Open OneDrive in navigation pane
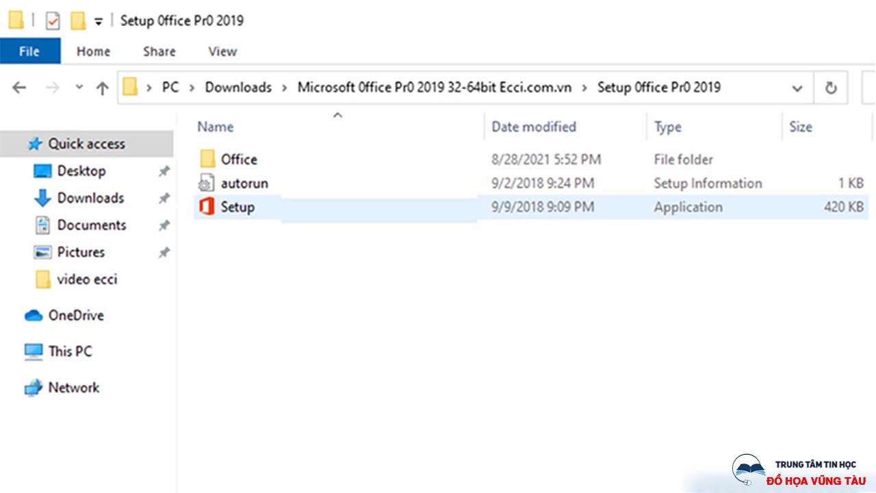The image size is (876, 493). [x=76, y=316]
